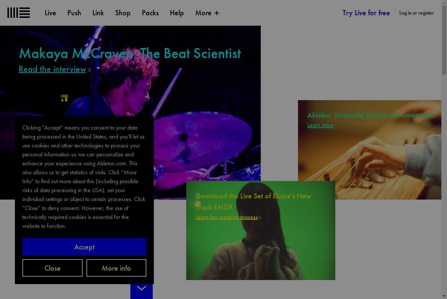Open the Shop section
Viewport: 447px width, 299px height.
tap(123, 13)
